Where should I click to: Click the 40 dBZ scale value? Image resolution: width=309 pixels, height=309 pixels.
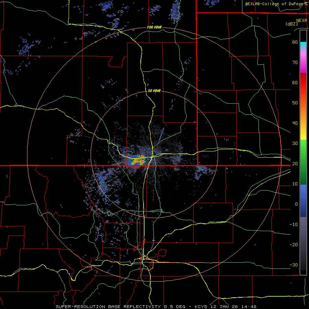coord(295,123)
